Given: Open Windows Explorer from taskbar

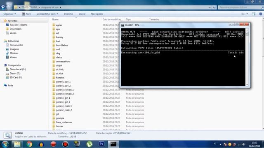Looking at the screenshot, I should pyautogui.click(x=17, y=144).
